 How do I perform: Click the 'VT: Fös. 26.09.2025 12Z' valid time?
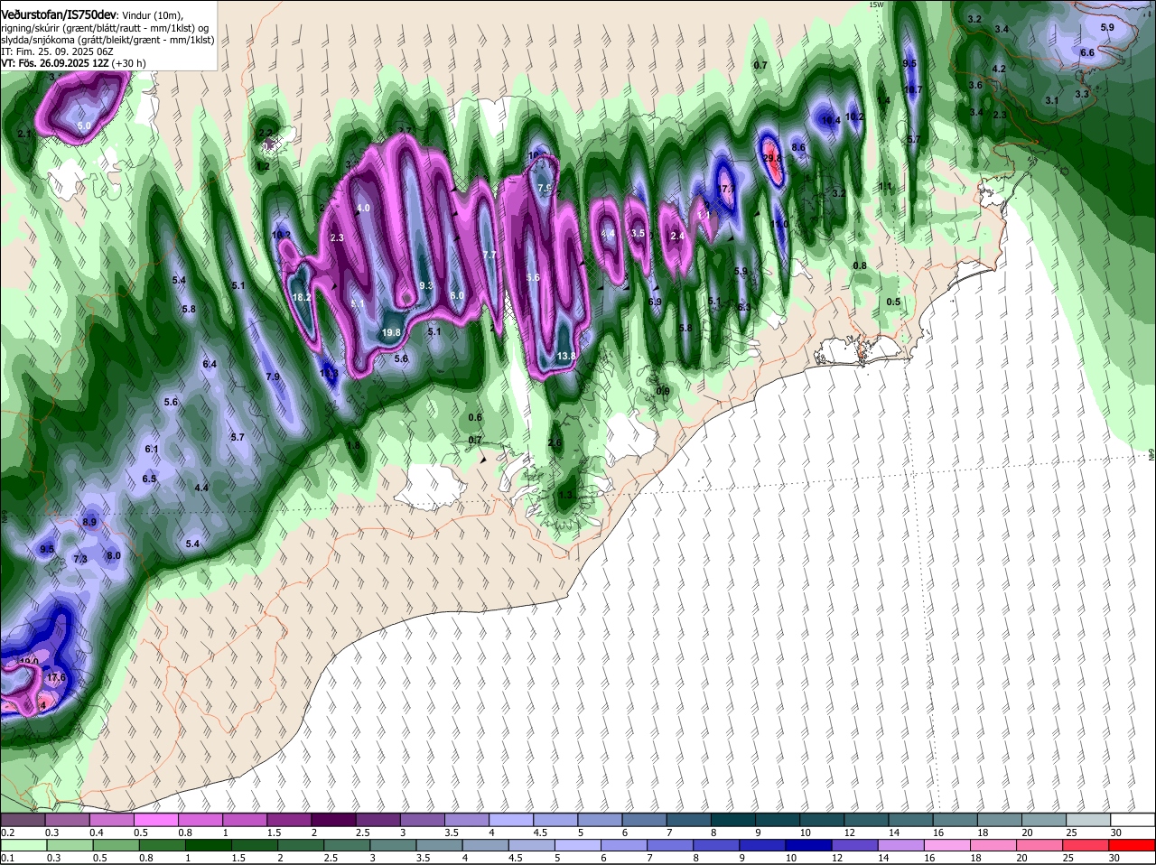(55, 63)
